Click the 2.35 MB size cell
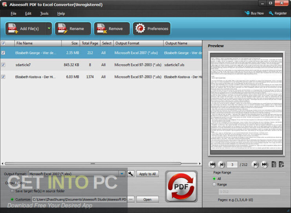Viewport: 291px width, 213px height. coord(73,53)
